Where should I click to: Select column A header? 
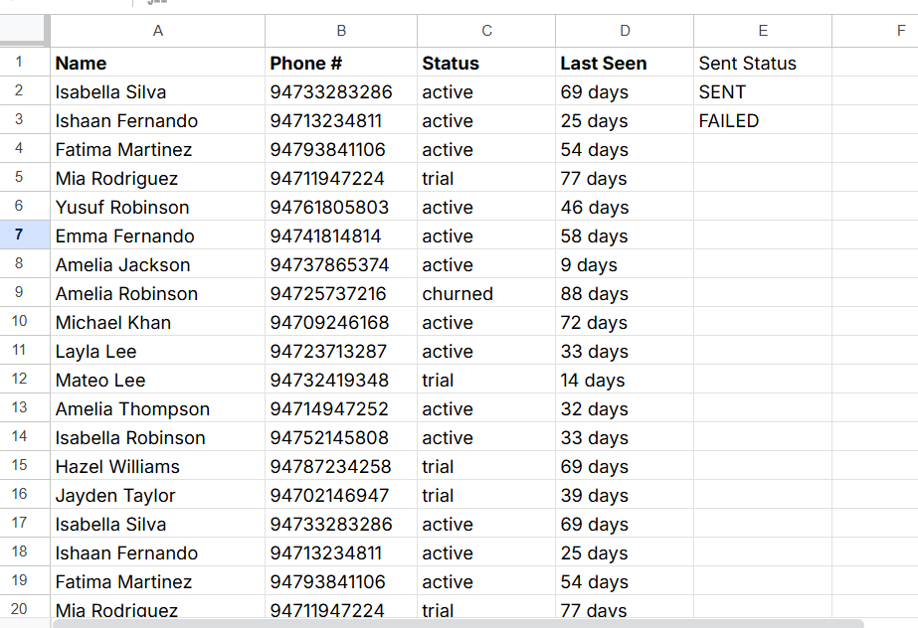(157, 31)
